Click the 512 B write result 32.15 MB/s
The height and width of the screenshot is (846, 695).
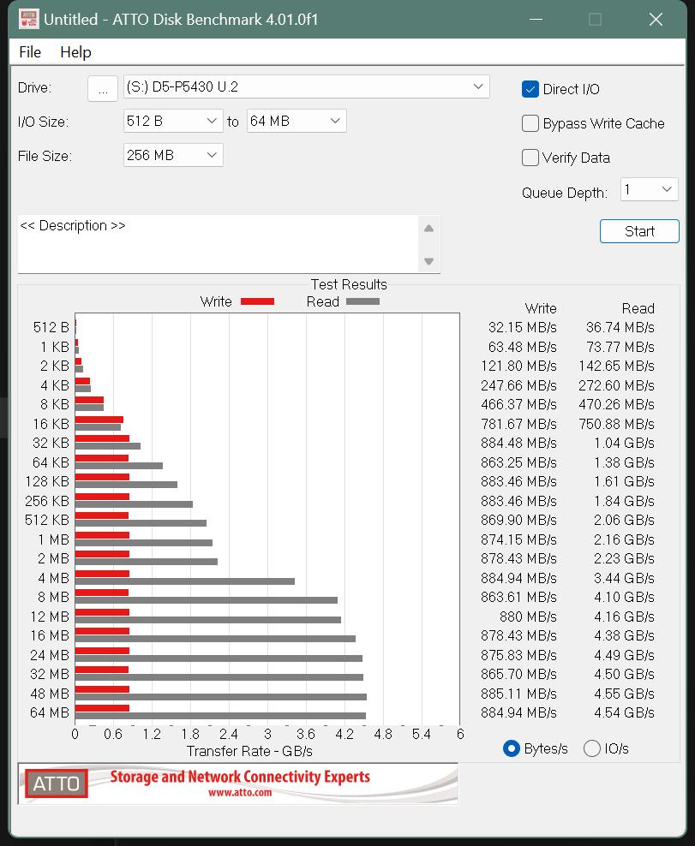[522, 327]
